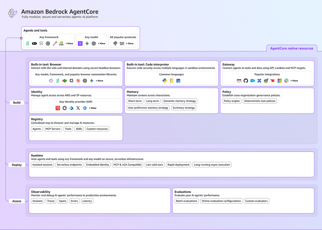Select the A2A icon under All popular protocols
Image resolution: width=322 pixels, height=230 pixels.
point(122,44)
